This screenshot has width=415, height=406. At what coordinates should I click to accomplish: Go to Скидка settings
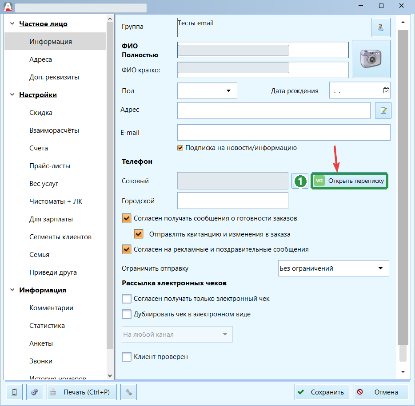(41, 113)
